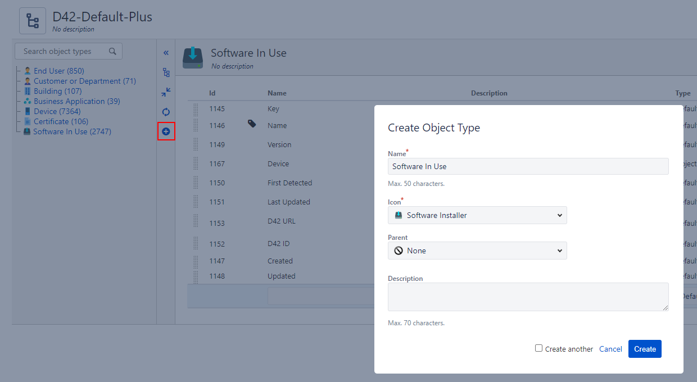
Task: Click the D42-Default-Plus schema icon
Action: tap(33, 21)
